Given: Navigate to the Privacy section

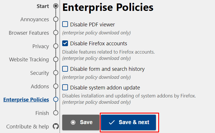Looking at the screenshot, I should (x=40, y=46).
